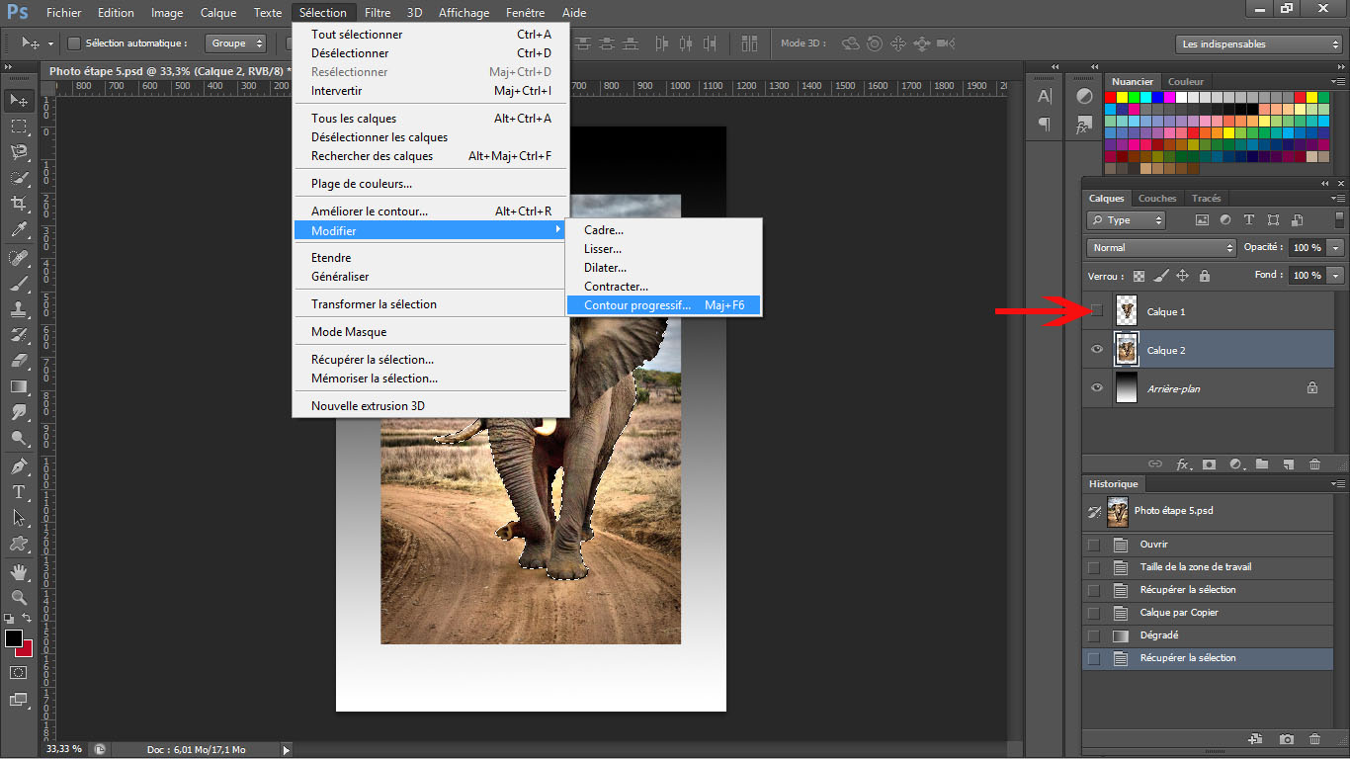Set history brush source on Ouvrir state
The image size is (1350, 759).
[x=1093, y=545]
